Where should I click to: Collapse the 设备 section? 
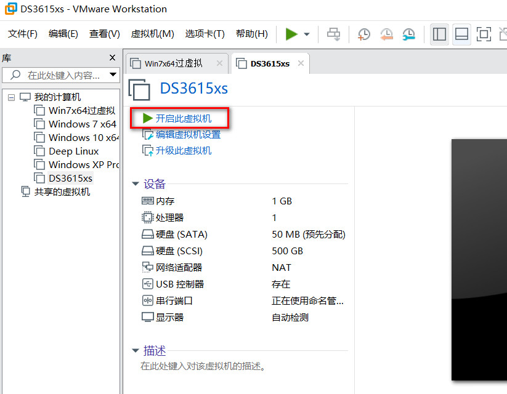pos(136,184)
